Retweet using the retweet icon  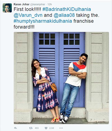(x=31, y=128)
